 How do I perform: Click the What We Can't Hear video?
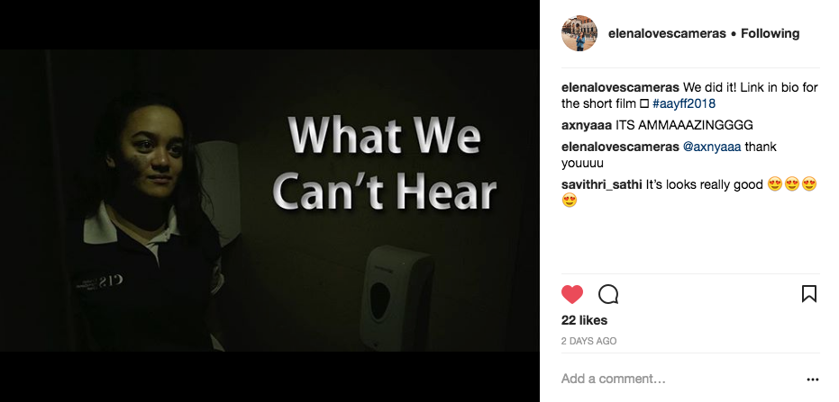tap(269, 201)
